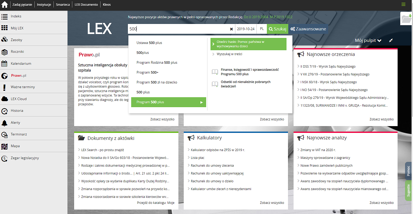Screen dimensions: 413x214
Task: Click Zobacz wszystko under Najnowsze orzeczenia
Action: (381, 119)
